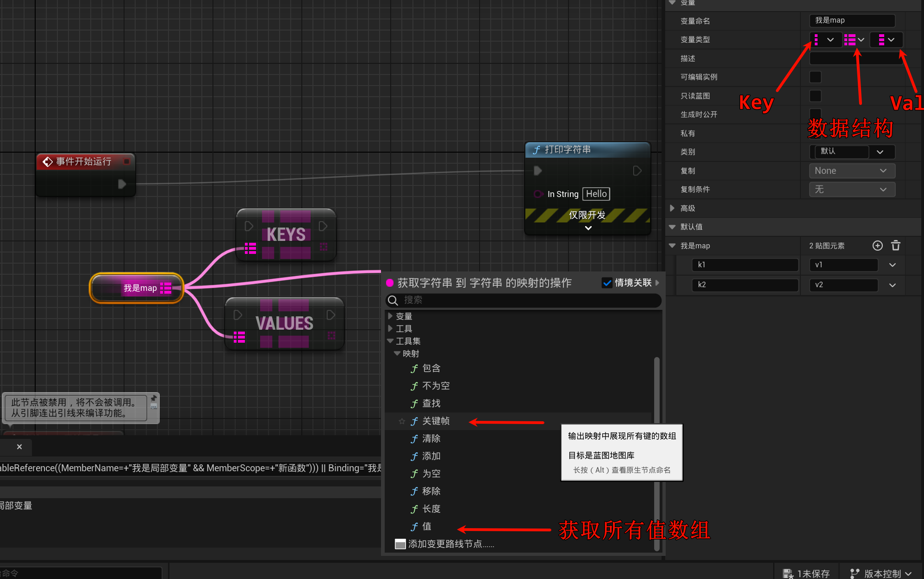Screen dimensions: 924x579
Task: Click the KEYS node map input pin
Action: (250, 248)
